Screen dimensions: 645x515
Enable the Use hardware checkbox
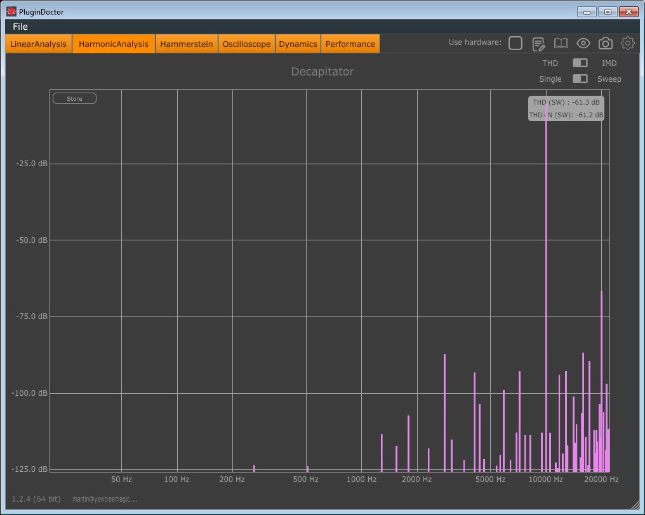tap(515, 43)
